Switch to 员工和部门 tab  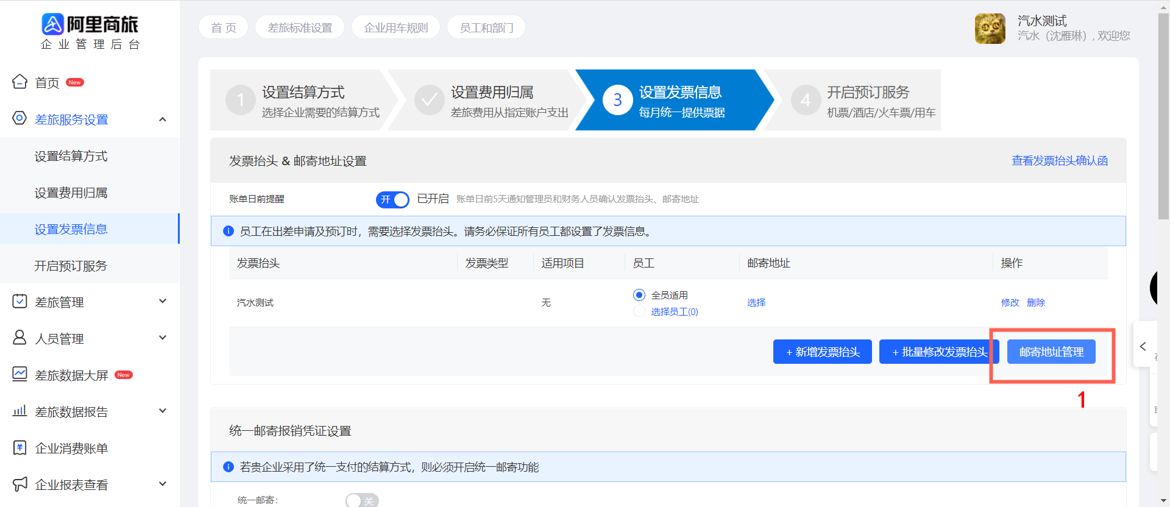pyautogui.click(x=486, y=27)
